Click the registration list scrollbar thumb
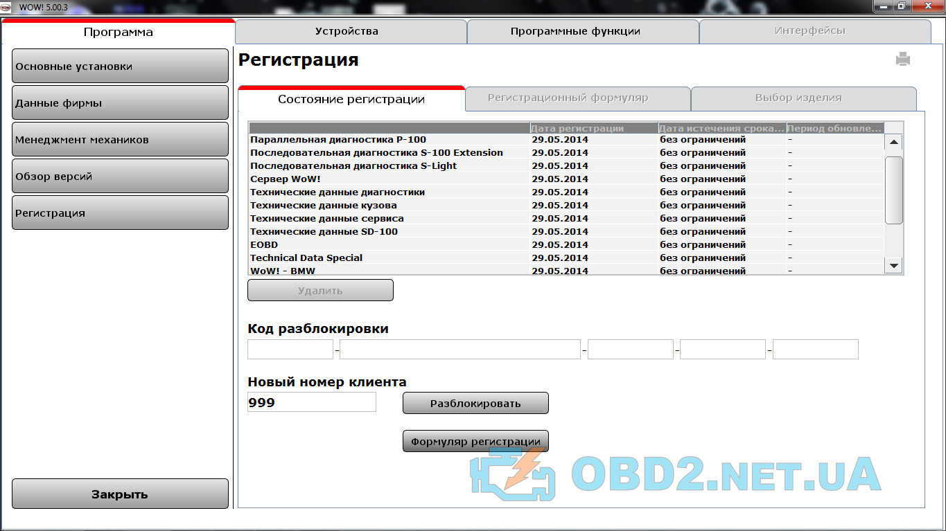Viewport: 946px width, 531px height. pos(894,190)
